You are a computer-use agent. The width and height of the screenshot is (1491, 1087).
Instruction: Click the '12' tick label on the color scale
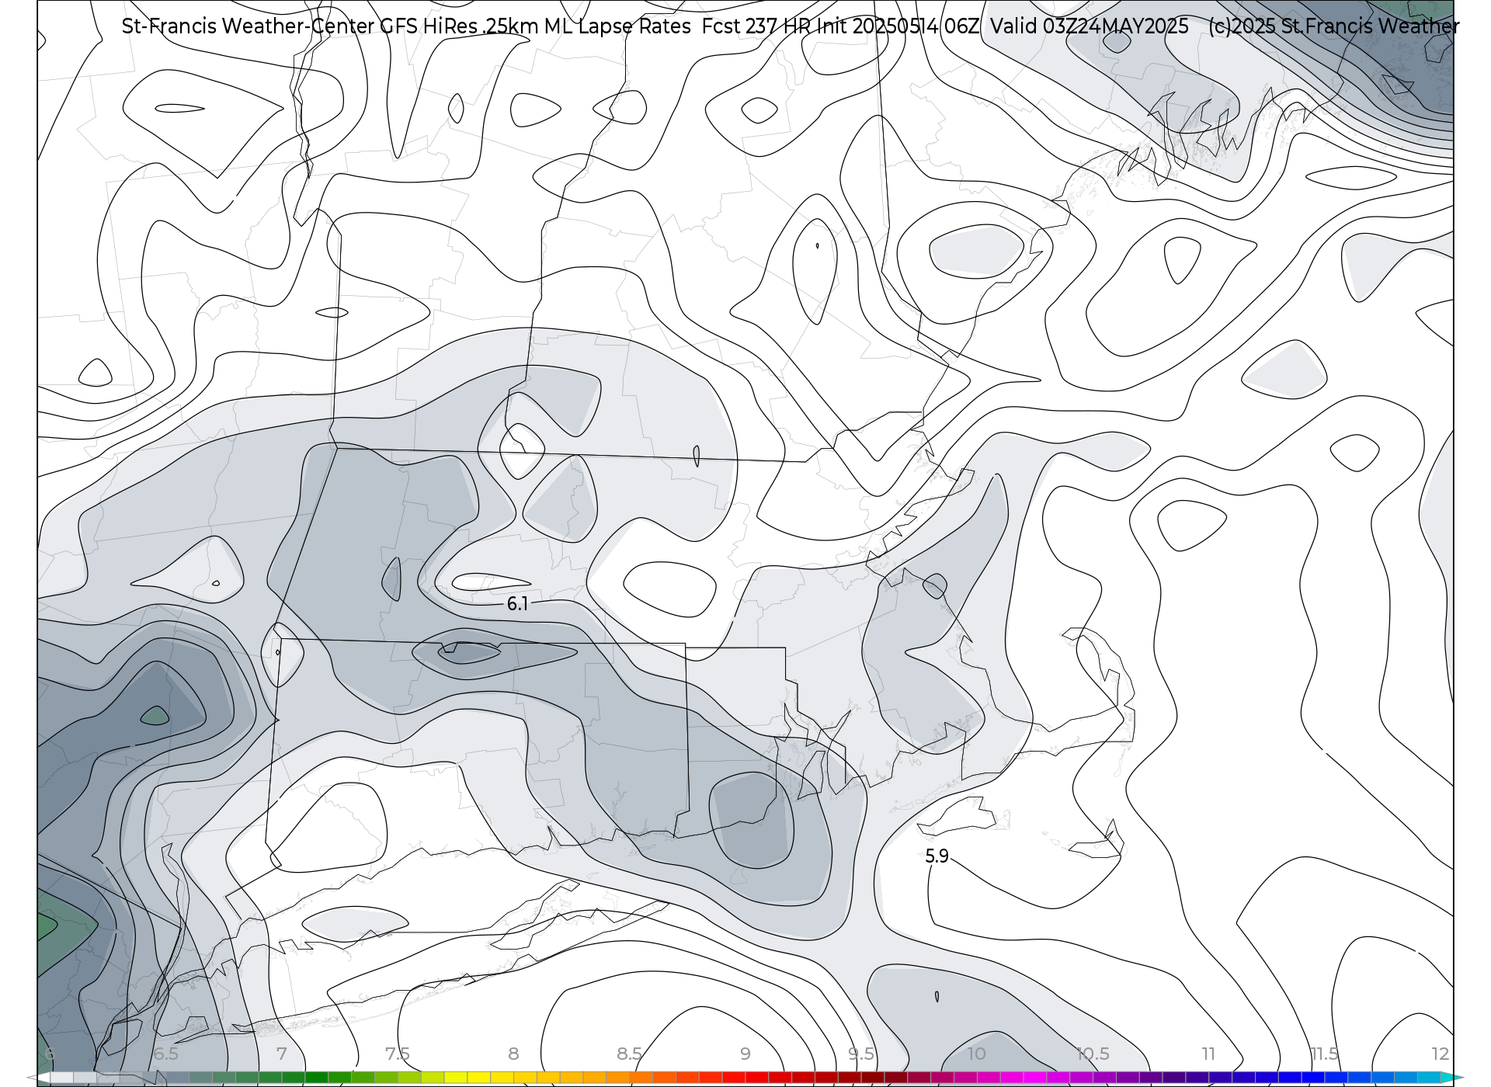click(x=1441, y=1054)
